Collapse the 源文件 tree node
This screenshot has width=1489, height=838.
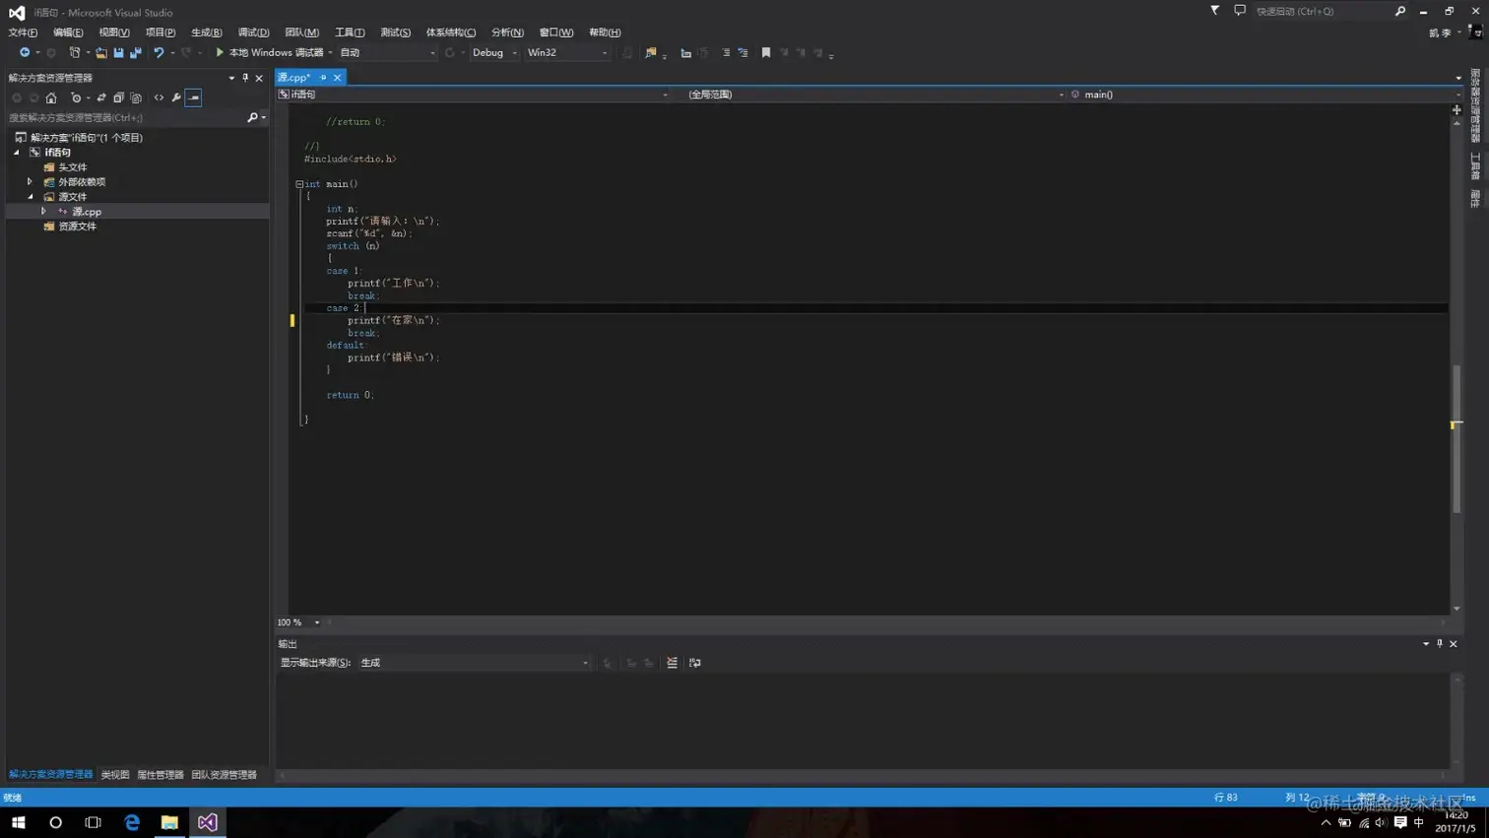click(x=30, y=197)
